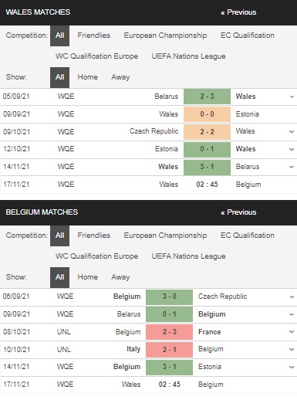Filter Wales matches by European Championship
This screenshot has height=400, width=297.
(x=165, y=36)
